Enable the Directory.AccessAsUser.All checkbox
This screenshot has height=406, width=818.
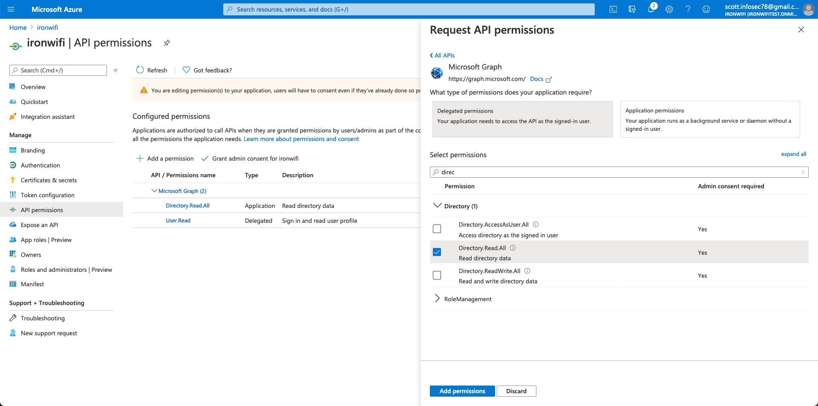tap(437, 229)
